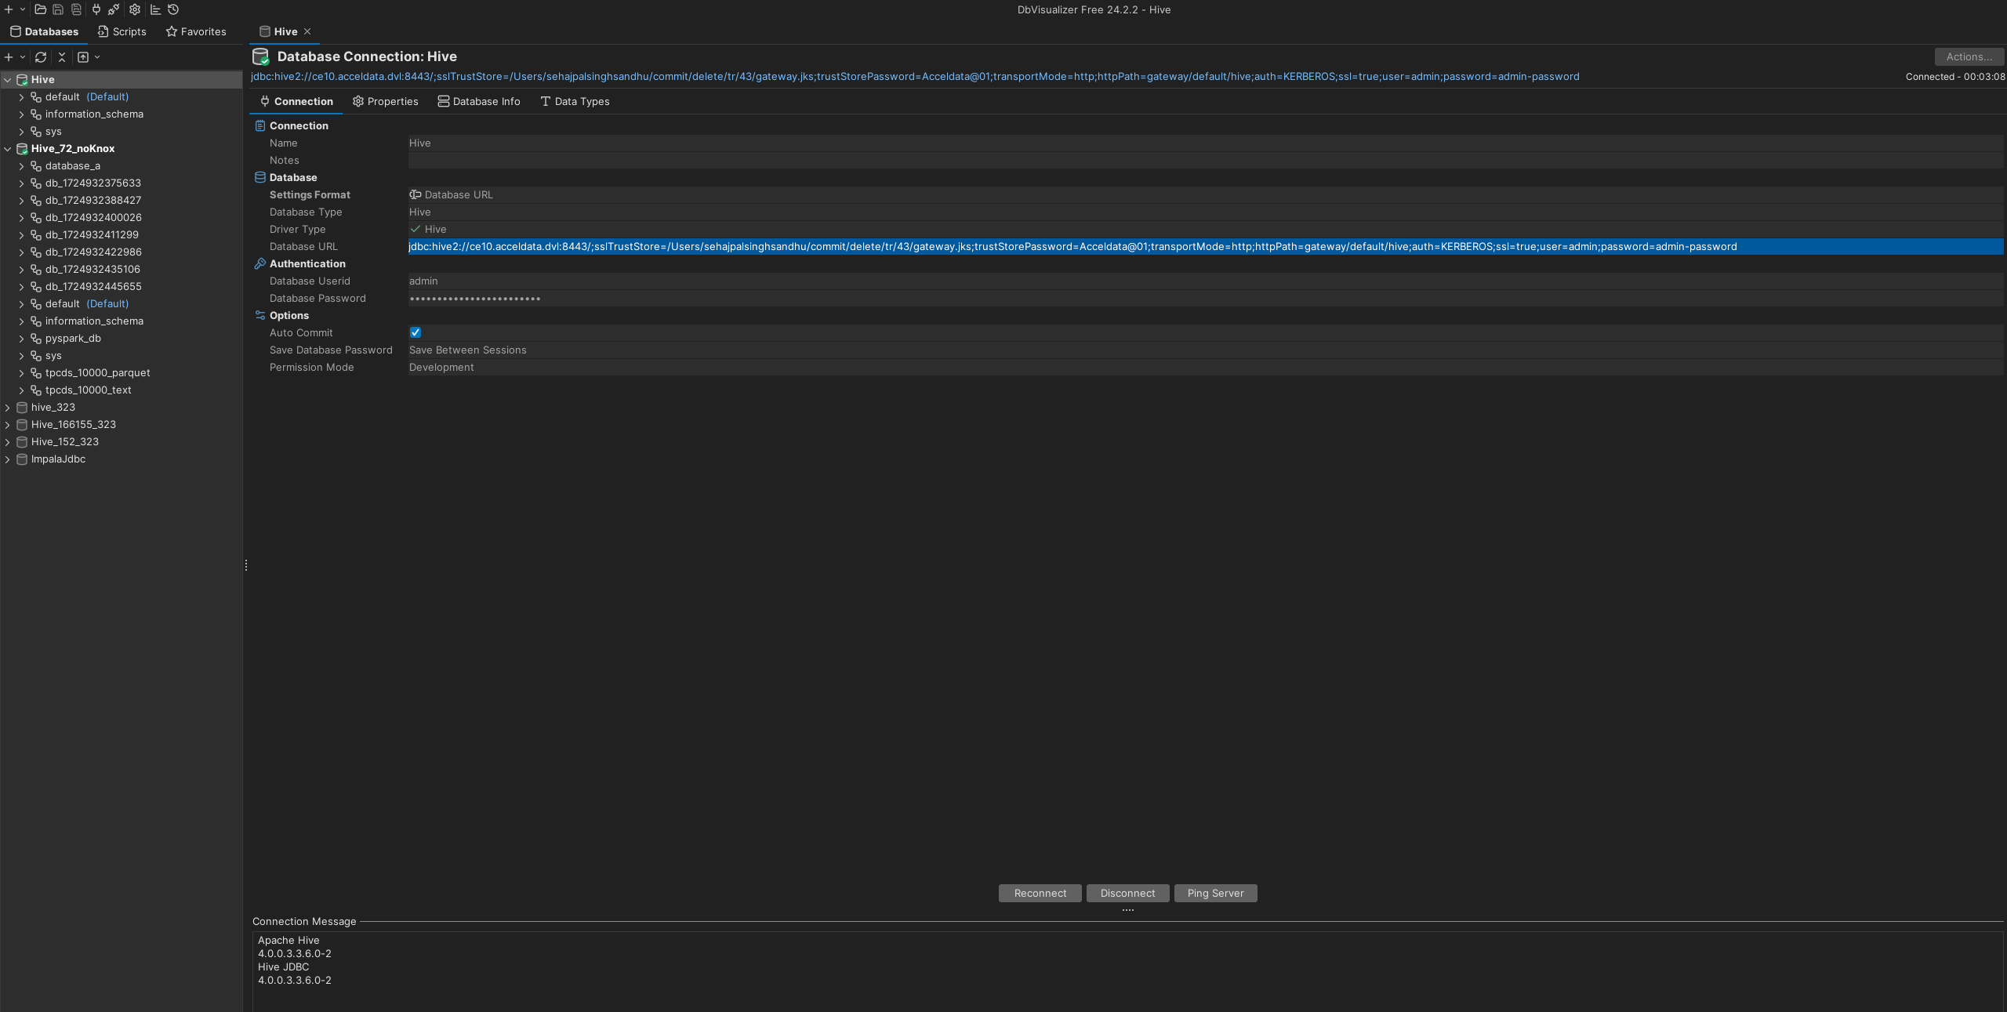Open dropdown arrow beside tree toolbar plus

[x=23, y=57]
